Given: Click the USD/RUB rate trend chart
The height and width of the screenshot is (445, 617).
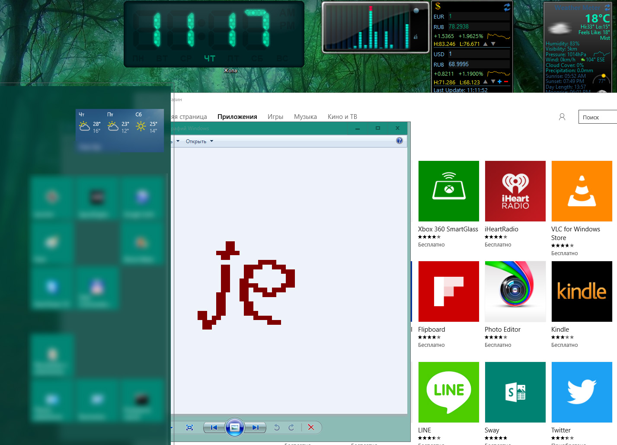Looking at the screenshot, I should pyautogui.click(x=499, y=74).
